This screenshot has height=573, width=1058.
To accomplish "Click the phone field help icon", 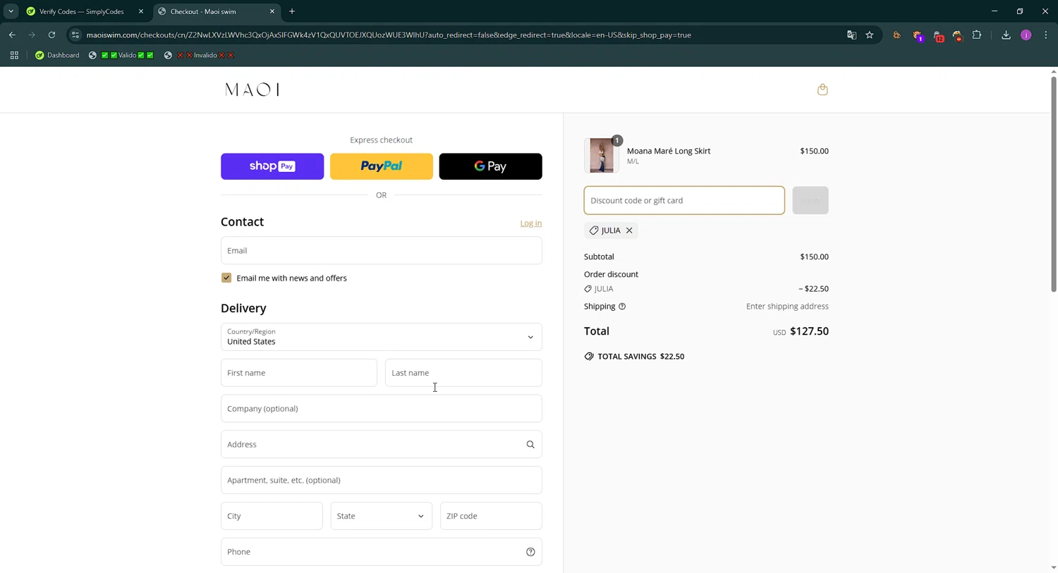I will click(x=530, y=552).
